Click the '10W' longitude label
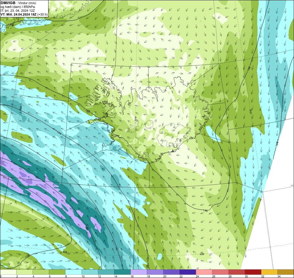Screen dimensions: 294x278 [x=250, y=112]
